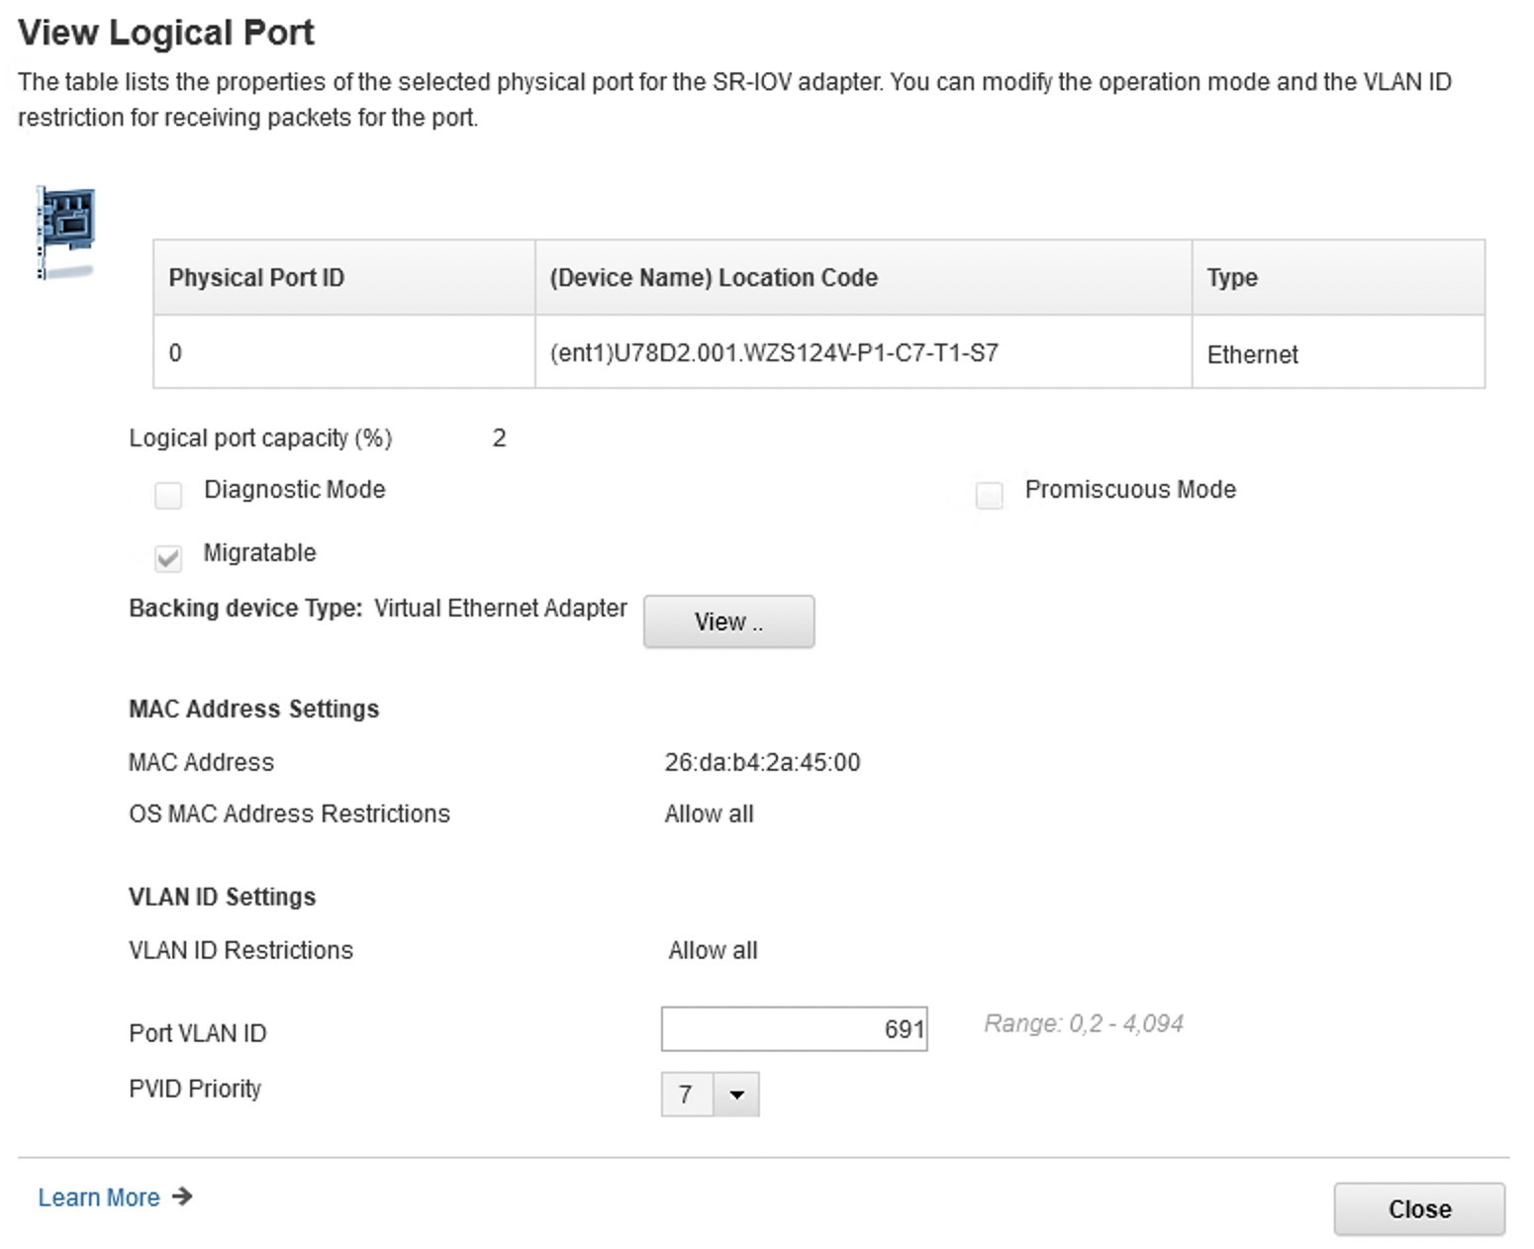This screenshot has height=1249, width=1534.
Task: Open the Learn More link
Action: point(99,1198)
